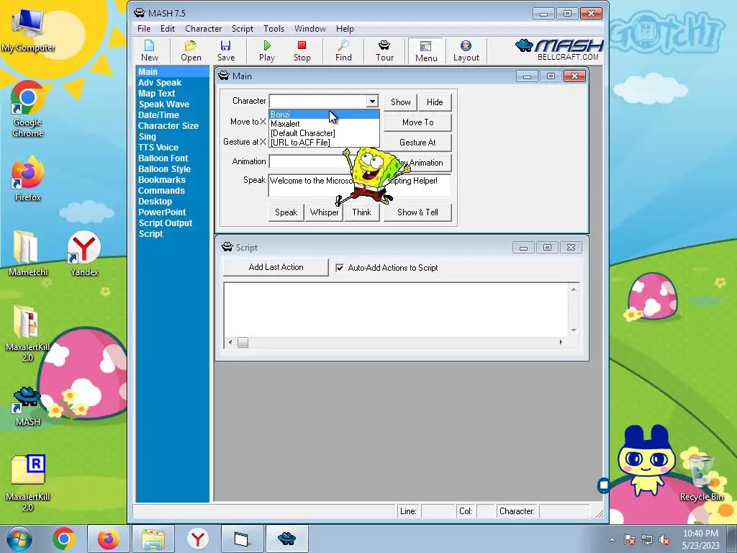Viewport: 737px width, 553px height.
Task: Select TTS Voice in the sidebar
Action: (158, 148)
